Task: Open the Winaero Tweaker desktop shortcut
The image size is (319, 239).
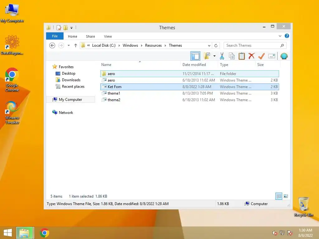Action: click(x=12, y=112)
